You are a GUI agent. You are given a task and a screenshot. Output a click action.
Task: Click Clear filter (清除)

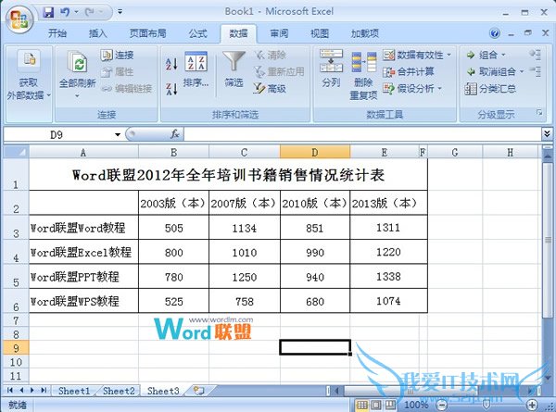tap(271, 55)
